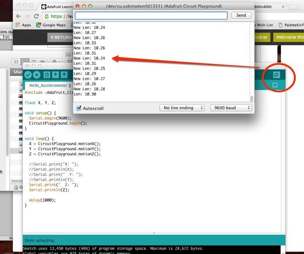Open a sketch using the Open icon

[55, 75]
